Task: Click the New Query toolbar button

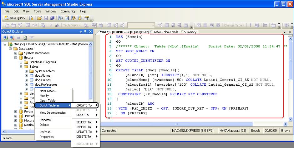Action: tap(15, 18)
